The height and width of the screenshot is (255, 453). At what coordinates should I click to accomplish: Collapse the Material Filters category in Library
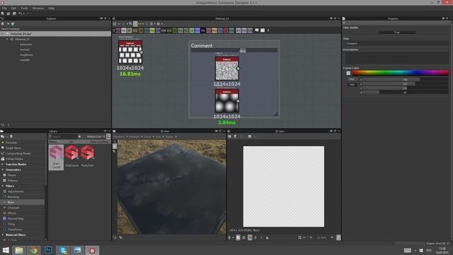tap(3, 234)
